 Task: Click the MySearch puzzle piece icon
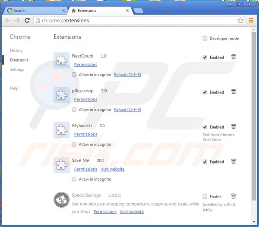click(x=61, y=130)
